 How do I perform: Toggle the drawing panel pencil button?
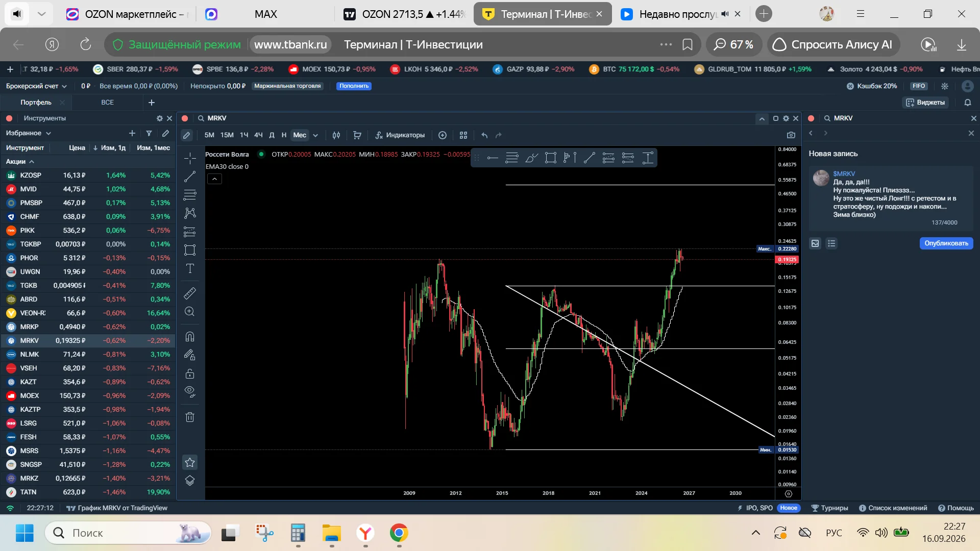[187, 135]
